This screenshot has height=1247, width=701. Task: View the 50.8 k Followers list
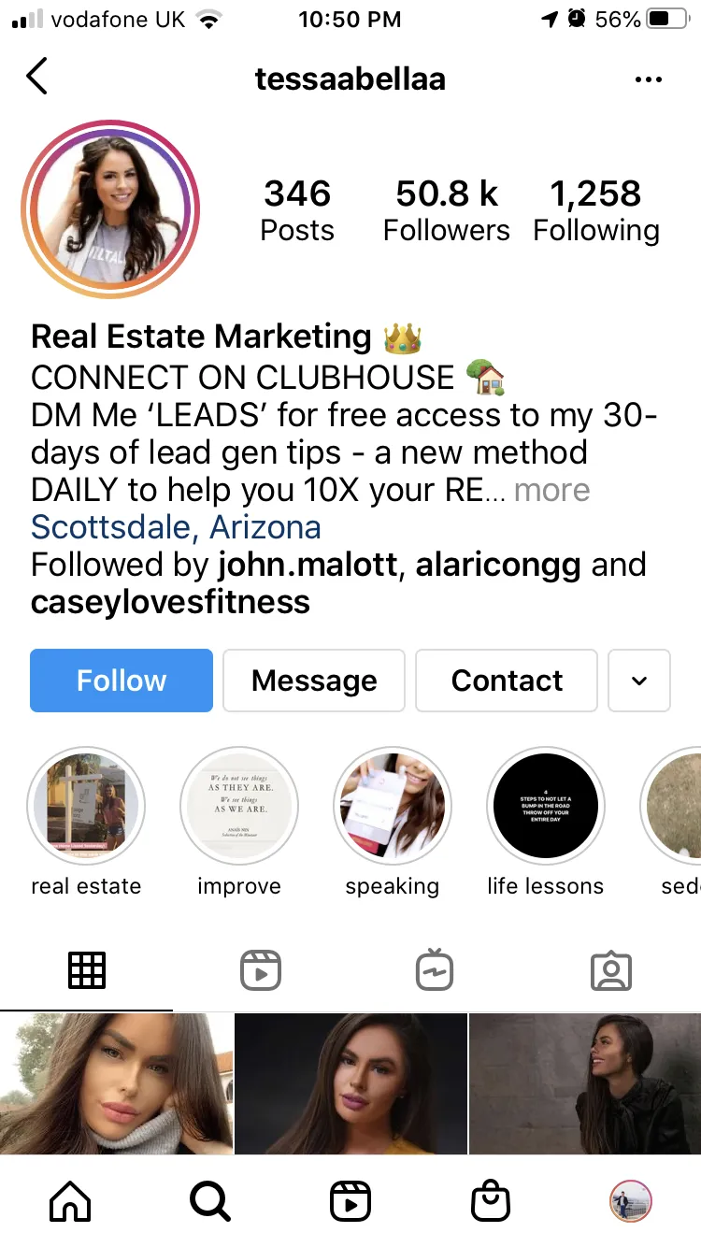coord(447,210)
